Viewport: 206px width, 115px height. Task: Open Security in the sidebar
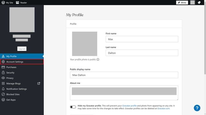(22, 73)
